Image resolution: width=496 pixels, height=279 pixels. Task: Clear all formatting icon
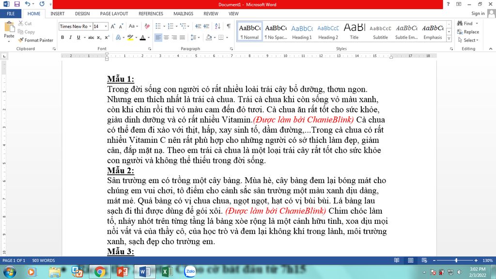pos(147,26)
